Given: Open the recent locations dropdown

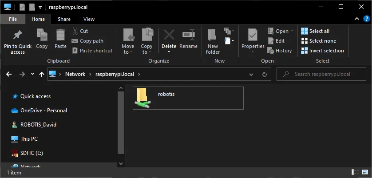Looking at the screenshot, I should (32, 74).
